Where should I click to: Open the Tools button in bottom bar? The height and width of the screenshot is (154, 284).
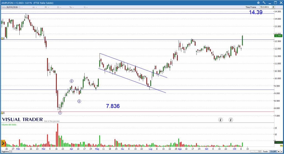coord(265,152)
